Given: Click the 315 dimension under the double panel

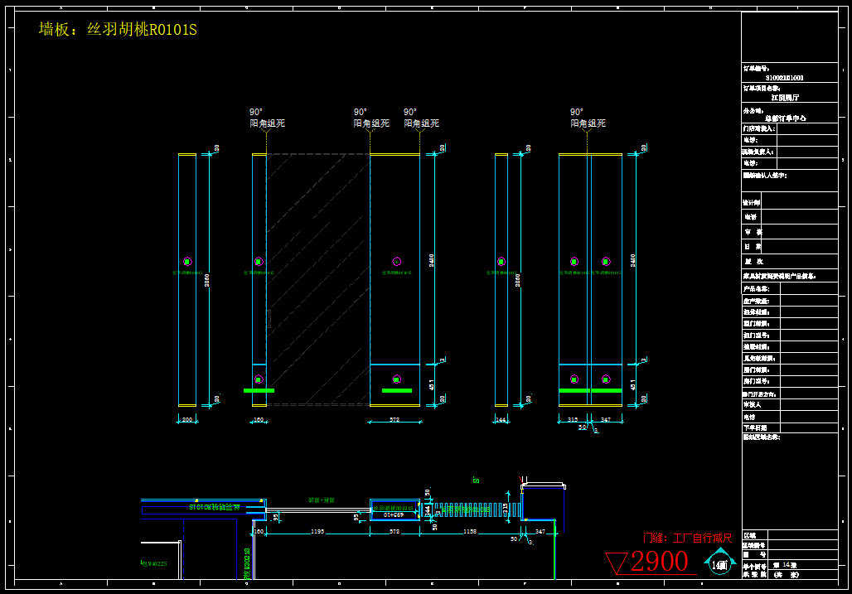Looking at the screenshot, I should (573, 420).
